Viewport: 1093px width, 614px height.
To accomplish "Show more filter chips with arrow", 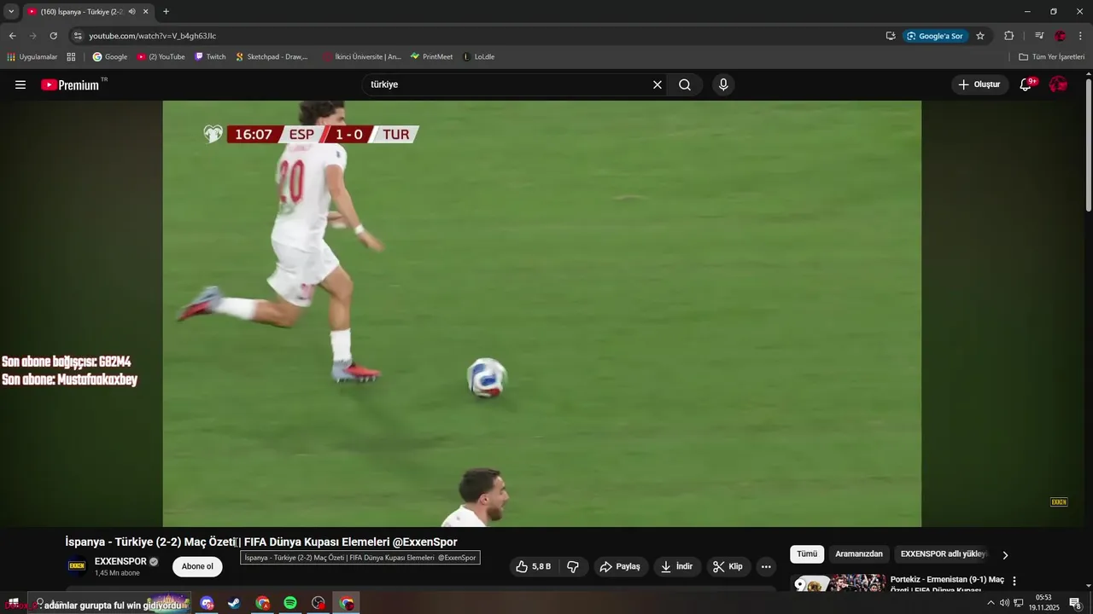I will [x=1005, y=555].
